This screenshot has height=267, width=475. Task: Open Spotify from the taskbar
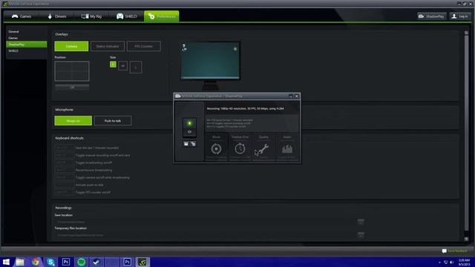click(81, 262)
